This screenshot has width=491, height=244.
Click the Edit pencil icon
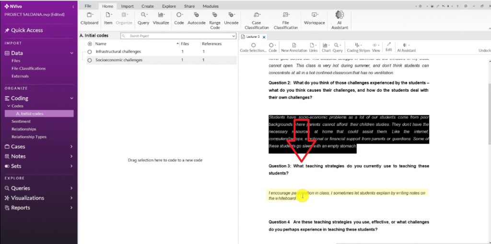[389, 44]
